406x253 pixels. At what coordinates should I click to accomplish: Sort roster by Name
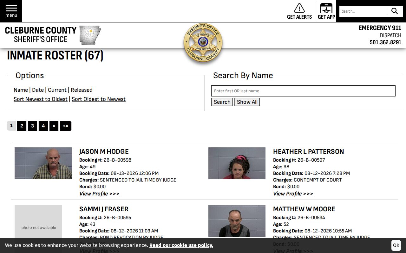pos(21,90)
